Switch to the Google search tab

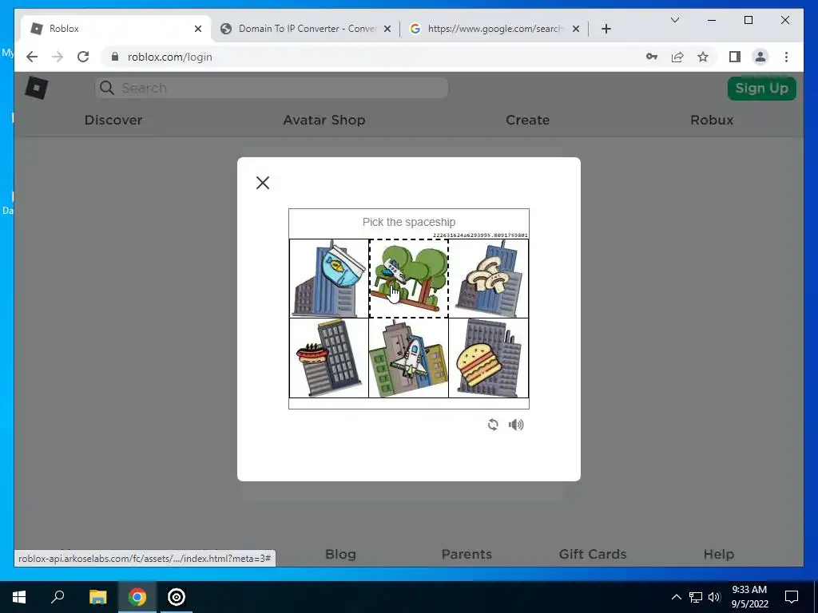click(494, 29)
